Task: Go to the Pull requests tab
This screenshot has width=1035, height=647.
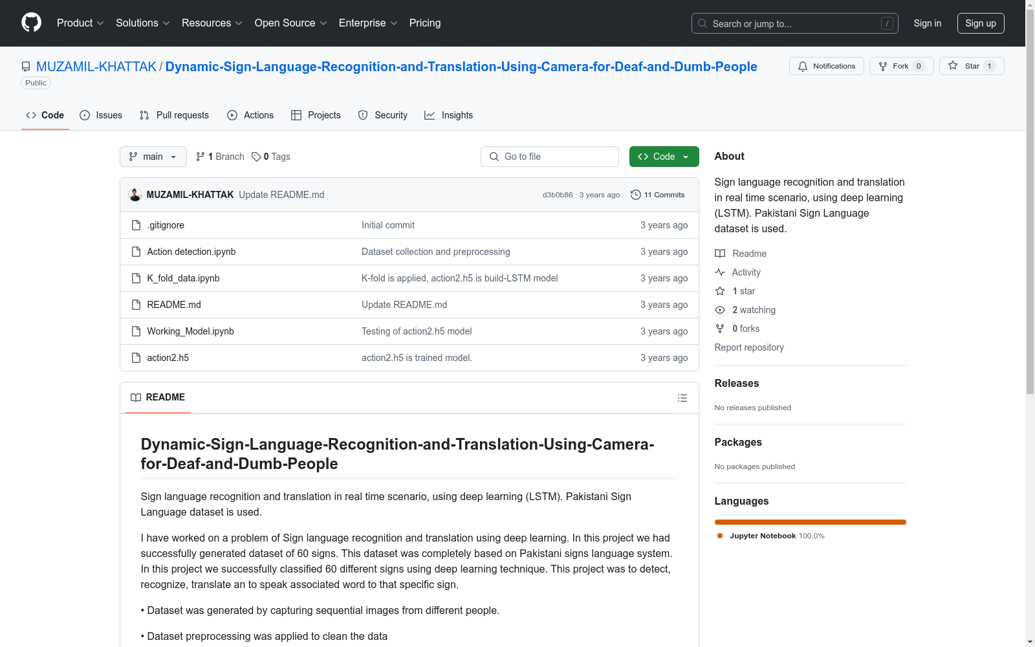Action: tap(174, 115)
